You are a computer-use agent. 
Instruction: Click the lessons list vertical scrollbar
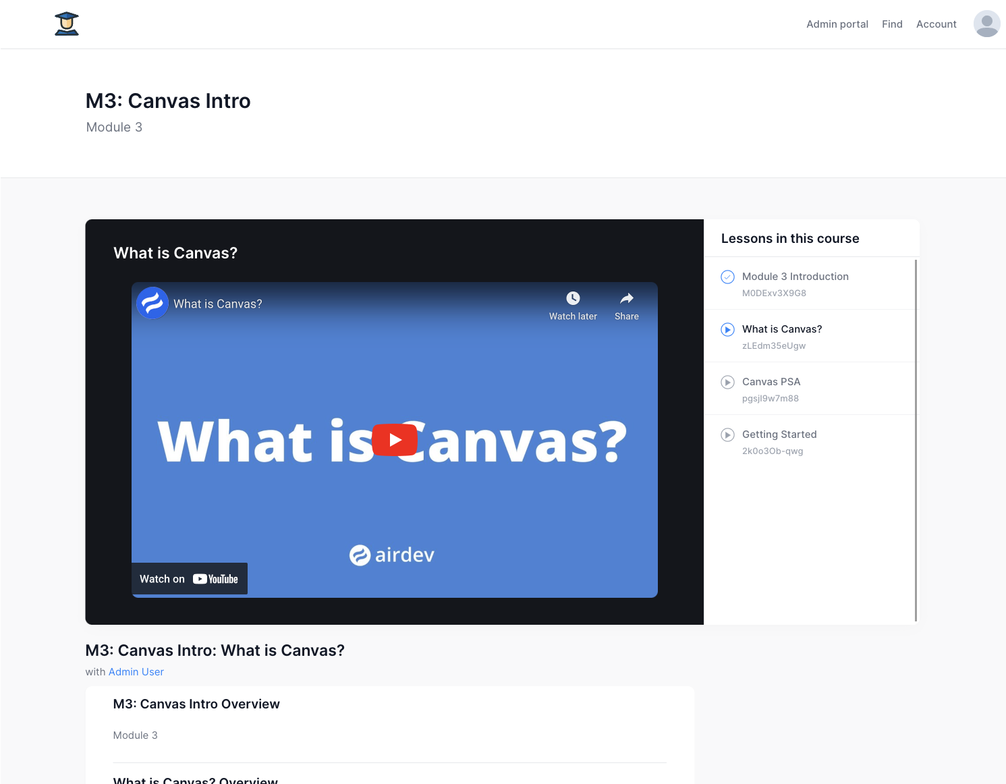point(916,440)
